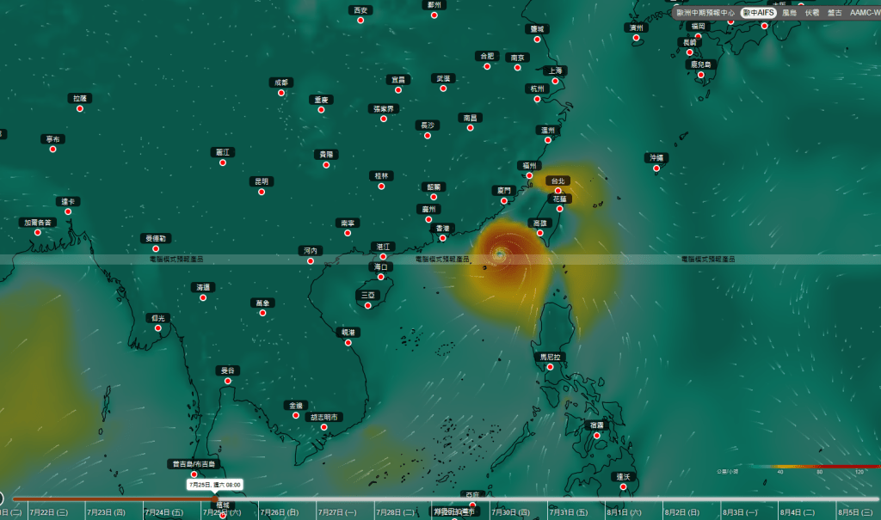Switch to the 風鳥 model
This screenshot has width=881, height=520.
click(x=790, y=12)
